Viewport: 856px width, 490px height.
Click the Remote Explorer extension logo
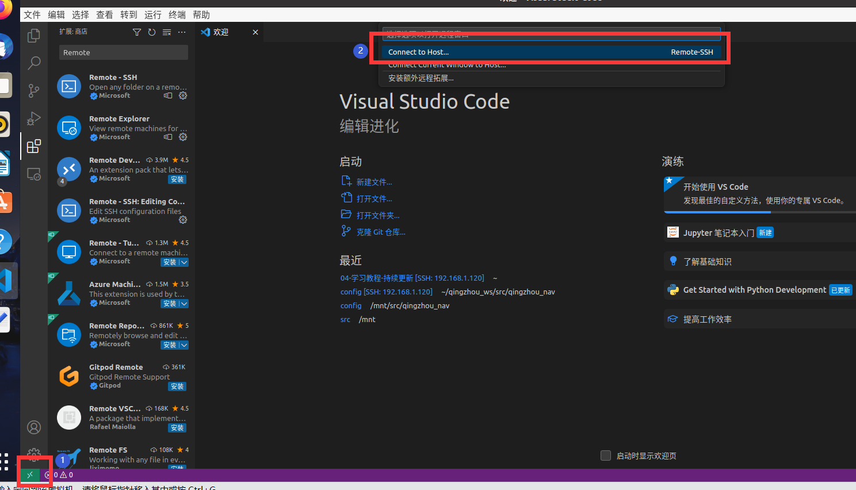[69, 128]
